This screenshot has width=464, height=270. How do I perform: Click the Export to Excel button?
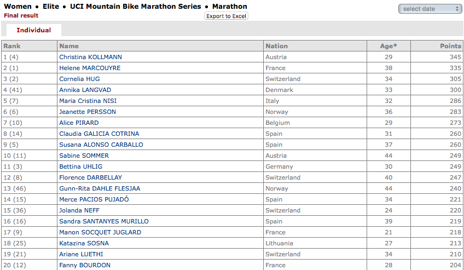point(226,16)
